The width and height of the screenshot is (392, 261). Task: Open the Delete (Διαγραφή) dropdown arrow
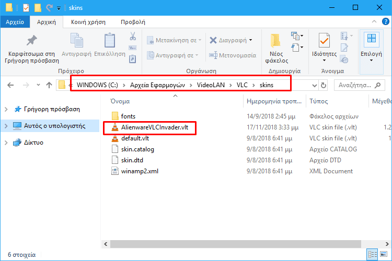[x=250, y=40]
